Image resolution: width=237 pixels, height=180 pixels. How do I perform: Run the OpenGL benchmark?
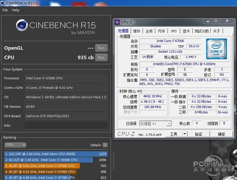point(101,48)
